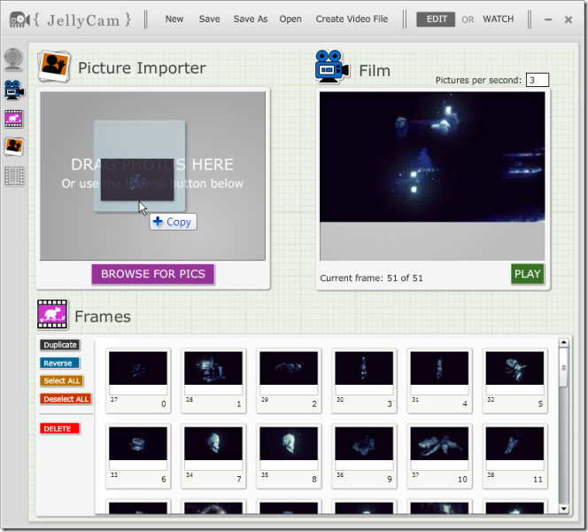Screen dimensions: 588x532
Task: Select frame thumbnail numbered 11
Action: point(514,456)
